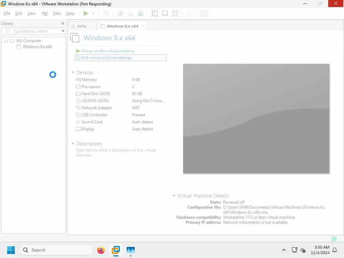
Task: Open the power options dropdown arrow
Action: pyautogui.click(x=93, y=13)
